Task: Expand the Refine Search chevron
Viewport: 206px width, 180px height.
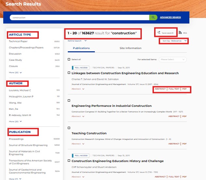Action: (x=85, y=41)
